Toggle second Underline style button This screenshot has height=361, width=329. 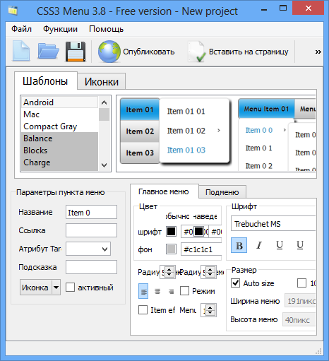[300, 245]
